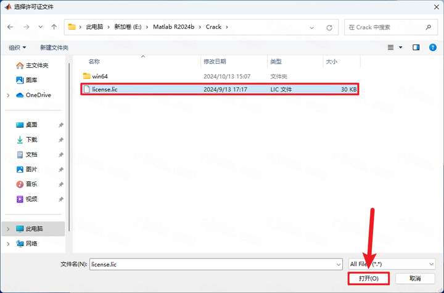Click the MATLAB icon in title bar

pos(8,7)
